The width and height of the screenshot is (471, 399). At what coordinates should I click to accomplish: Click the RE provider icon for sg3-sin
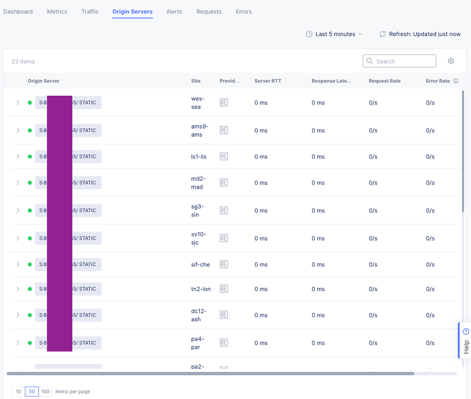click(x=224, y=211)
